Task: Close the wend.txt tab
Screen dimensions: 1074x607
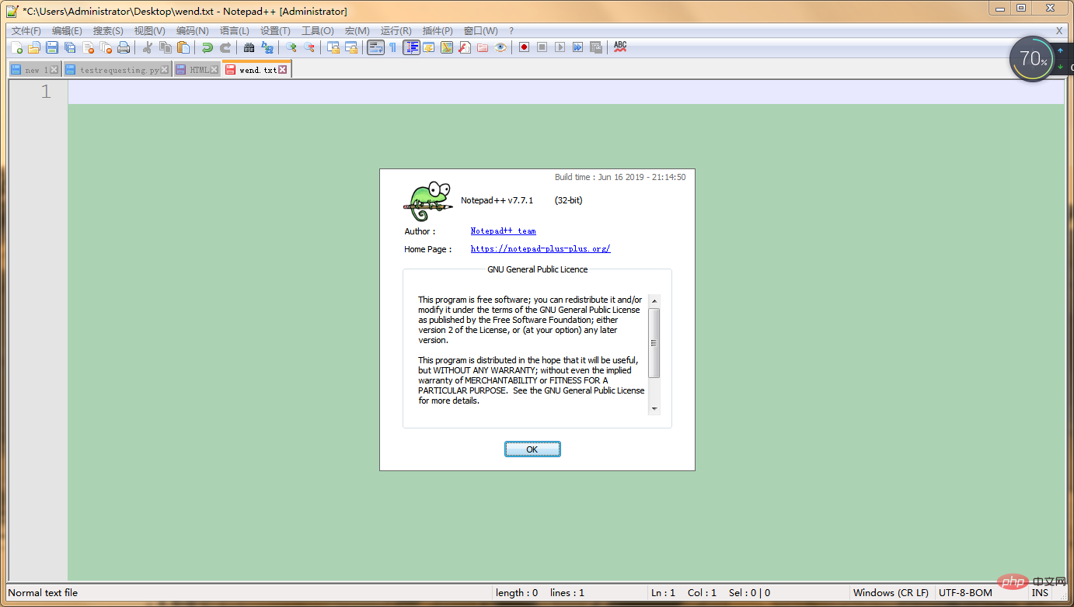Action: point(283,70)
